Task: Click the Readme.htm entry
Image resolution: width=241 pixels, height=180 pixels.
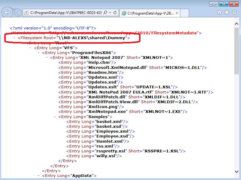Action: (91, 73)
